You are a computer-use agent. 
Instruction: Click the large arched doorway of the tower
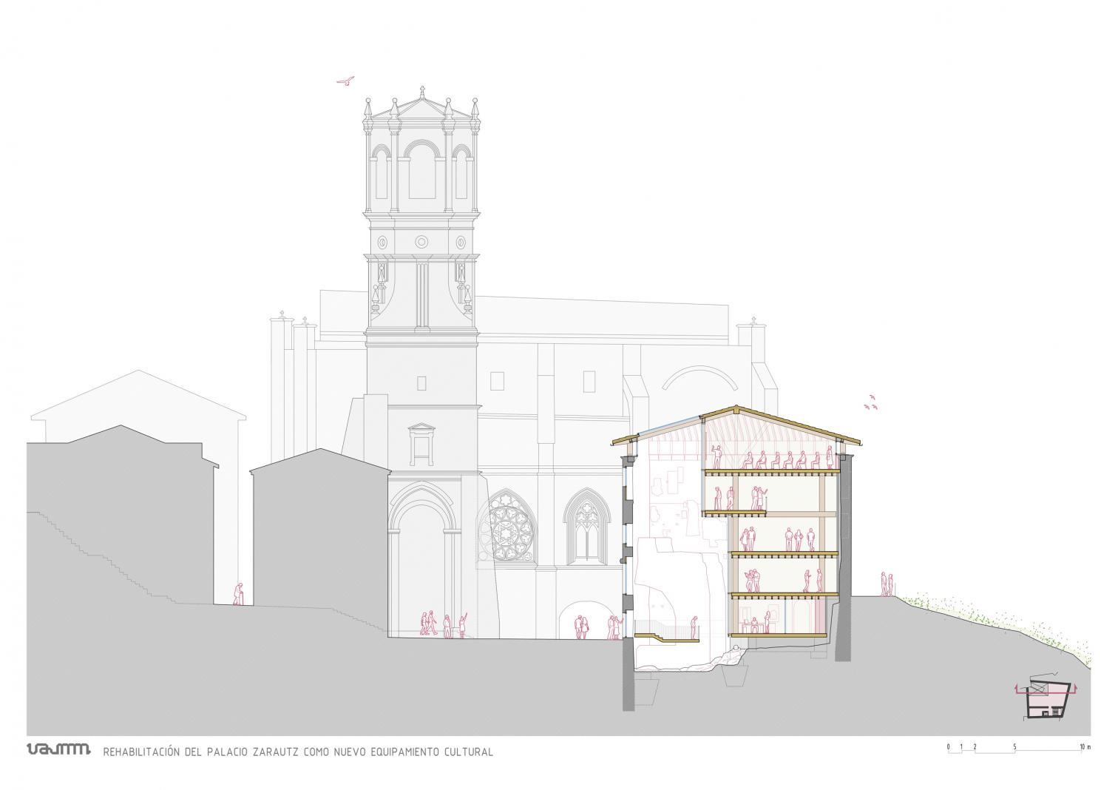pos(424,562)
